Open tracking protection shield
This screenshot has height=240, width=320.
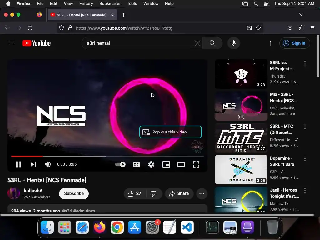[x=62, y=28]
